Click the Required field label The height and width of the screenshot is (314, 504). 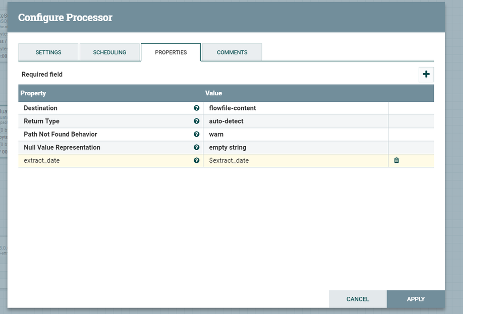click(x=42, y=75)
